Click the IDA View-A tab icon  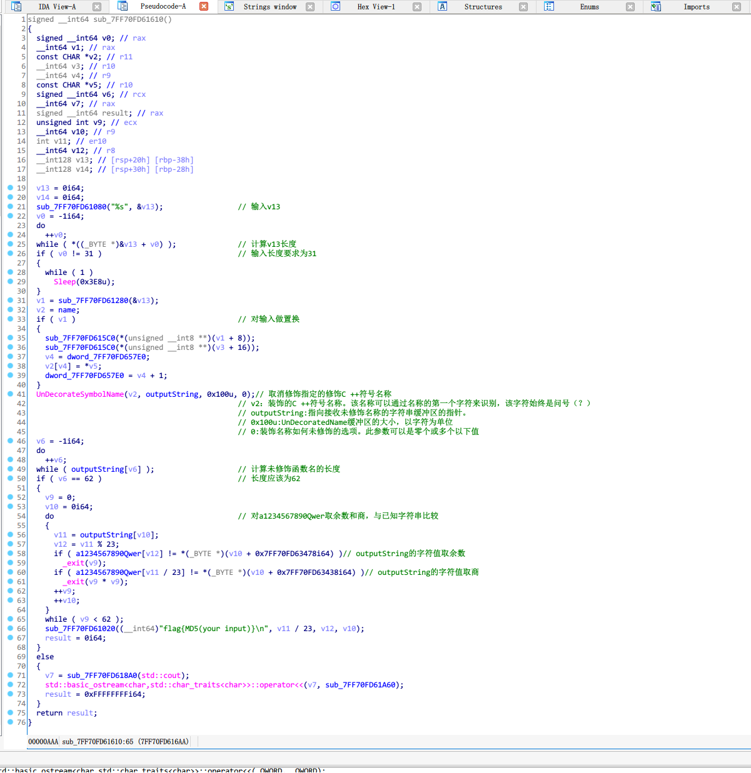[16, 6]
